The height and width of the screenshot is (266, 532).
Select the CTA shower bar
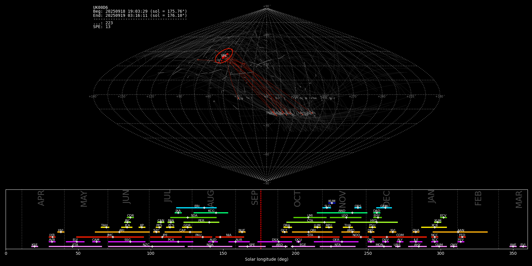point(311,222)
